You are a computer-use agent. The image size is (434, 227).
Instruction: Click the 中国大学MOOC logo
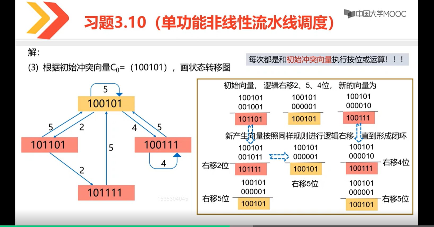pyautogui.click(x=375, y=14)
